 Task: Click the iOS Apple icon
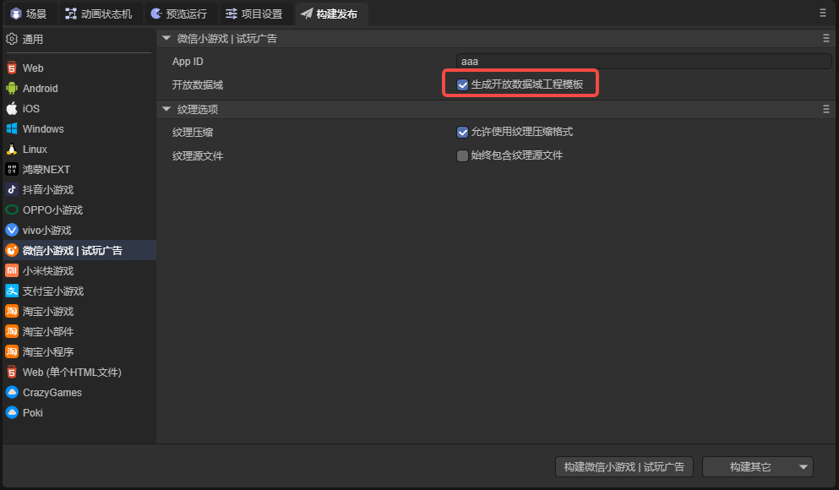tap(12, 109)
